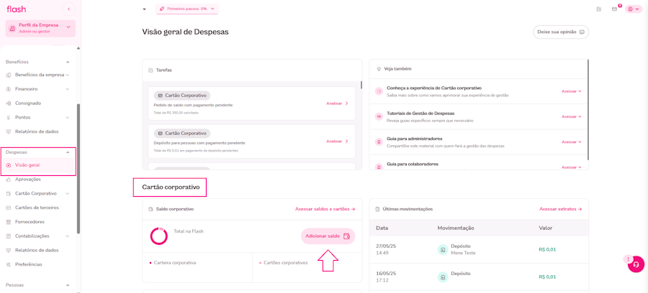Click Acessar for Guia para colaboradores
The width and height of the screenshot is (648, 293).
click(572, 167)
